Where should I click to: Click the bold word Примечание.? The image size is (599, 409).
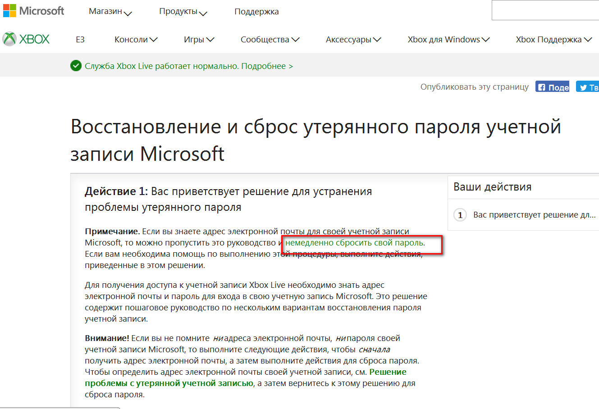tap(112, 232)
